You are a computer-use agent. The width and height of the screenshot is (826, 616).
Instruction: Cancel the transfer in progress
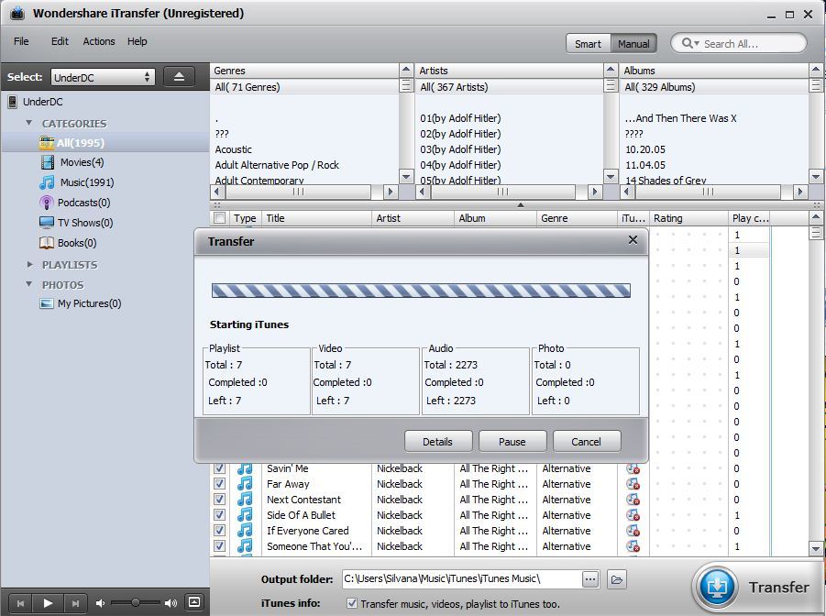tap(587, 442)
